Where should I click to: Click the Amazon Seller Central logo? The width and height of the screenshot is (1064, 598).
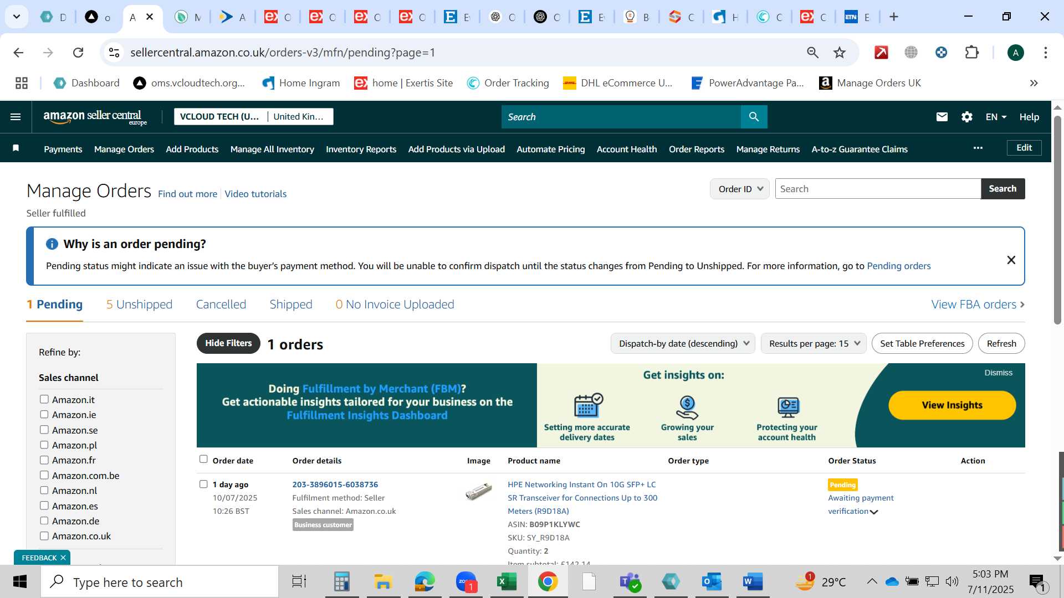pos(95,117)
